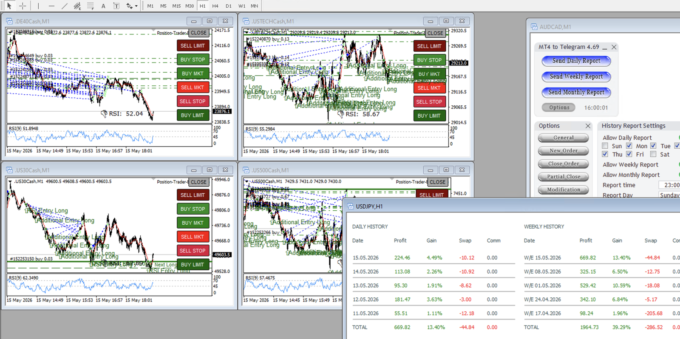Enable the Sat daily report checkbox

point(653,154)
